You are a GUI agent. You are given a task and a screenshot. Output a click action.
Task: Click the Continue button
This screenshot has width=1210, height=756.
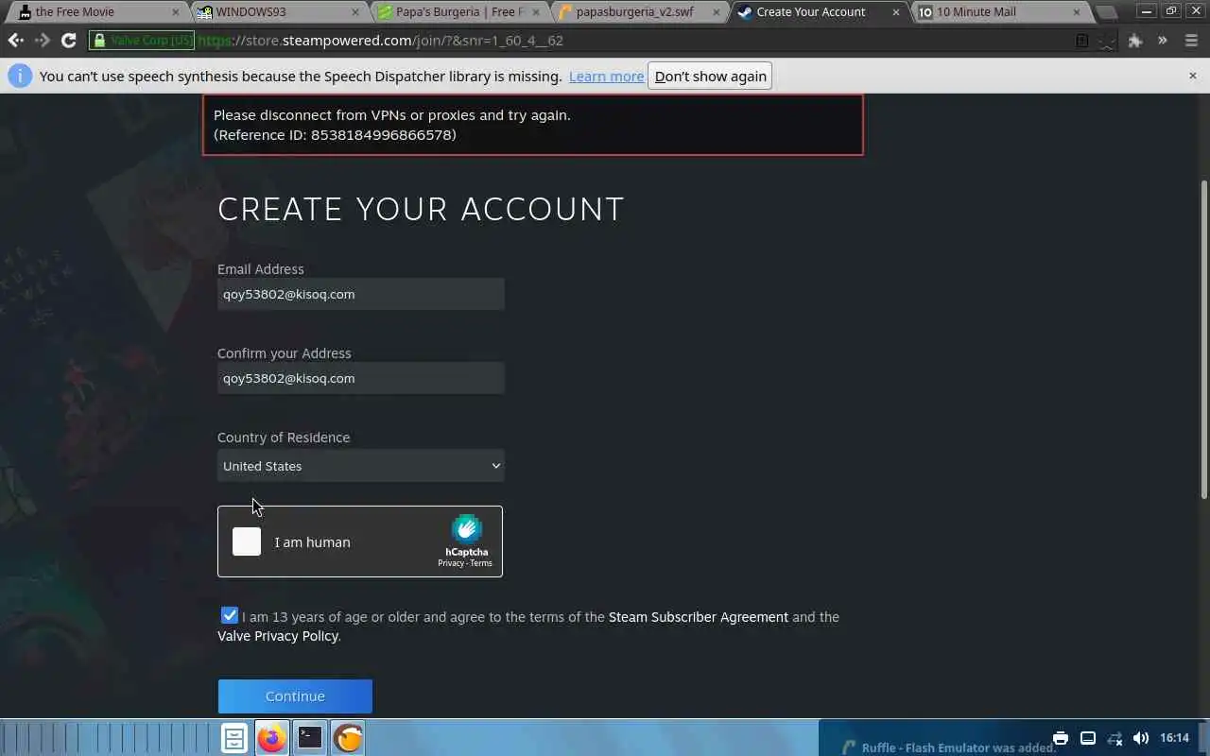coord(295,696)
